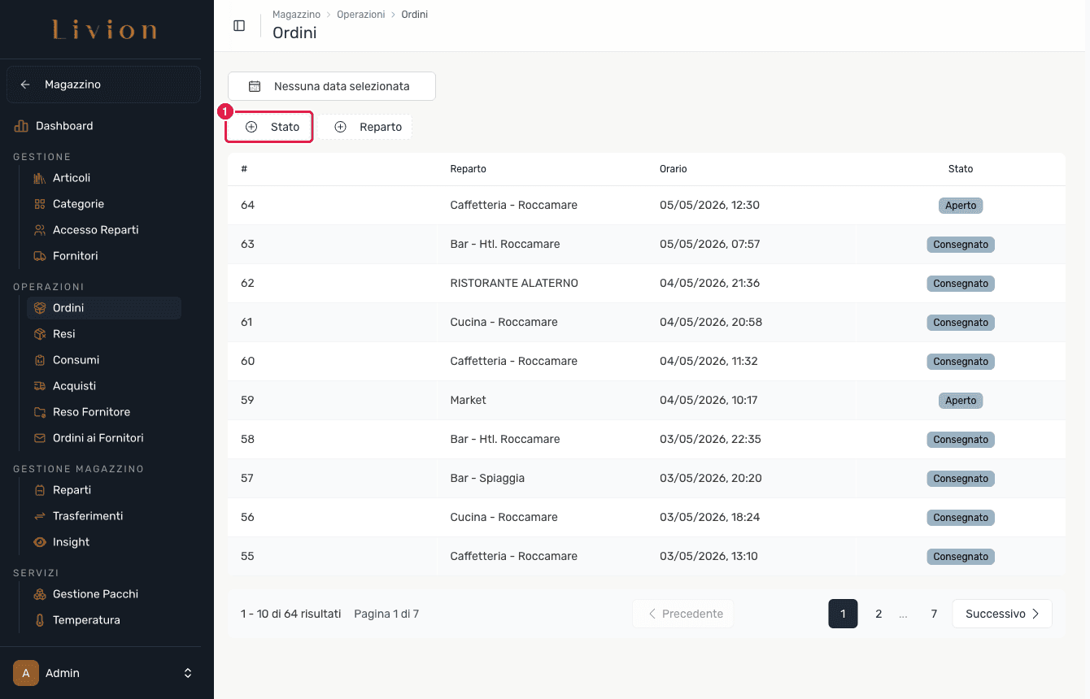Click the Insight eye icon
The height and width of the screenshot is (699, 1090).
point(39,542)
